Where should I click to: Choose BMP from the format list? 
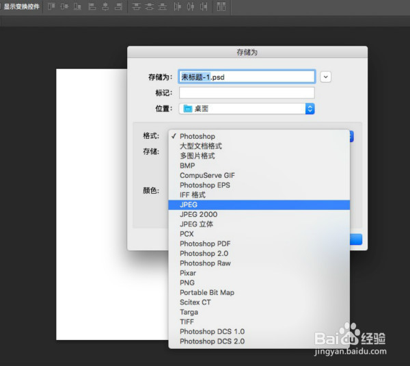coord(259,166)
